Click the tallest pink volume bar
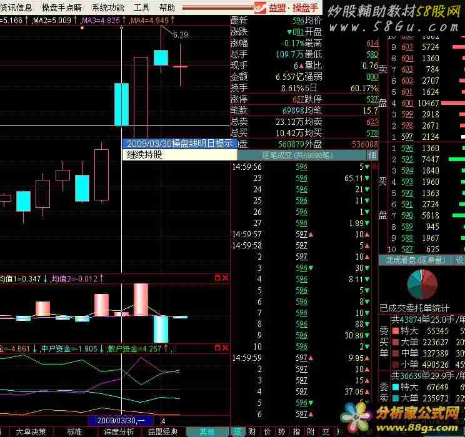 tap(141, 300)
